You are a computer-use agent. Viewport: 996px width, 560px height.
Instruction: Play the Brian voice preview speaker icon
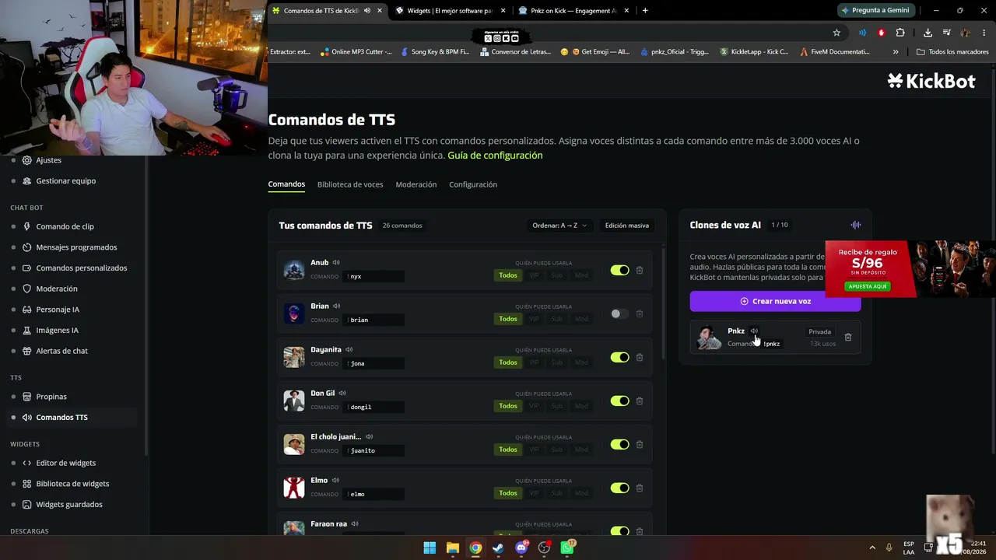click(x=336, y=306)
